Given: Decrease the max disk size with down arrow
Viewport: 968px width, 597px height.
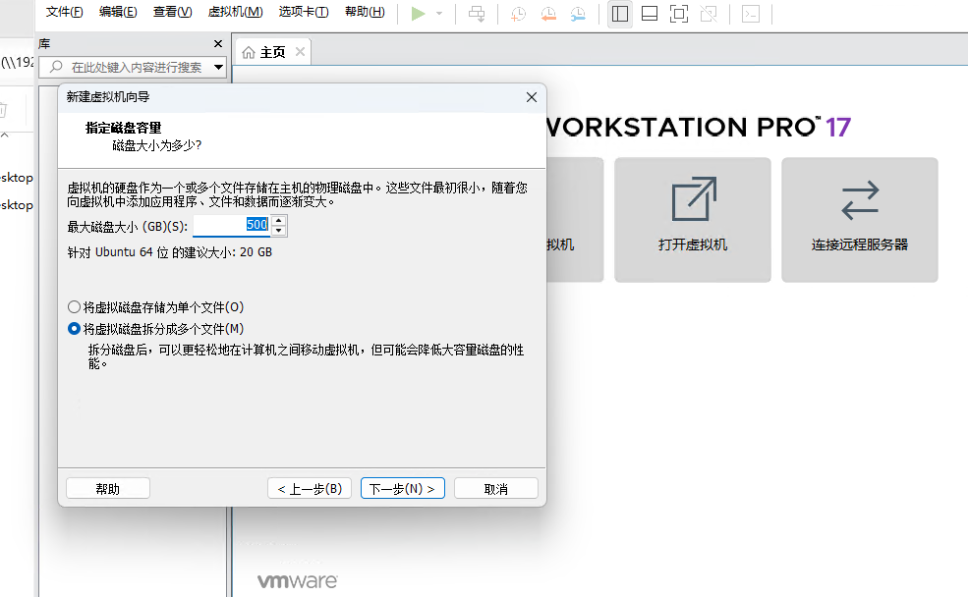Looking at the screenshot, I should [x=279, y=232].
